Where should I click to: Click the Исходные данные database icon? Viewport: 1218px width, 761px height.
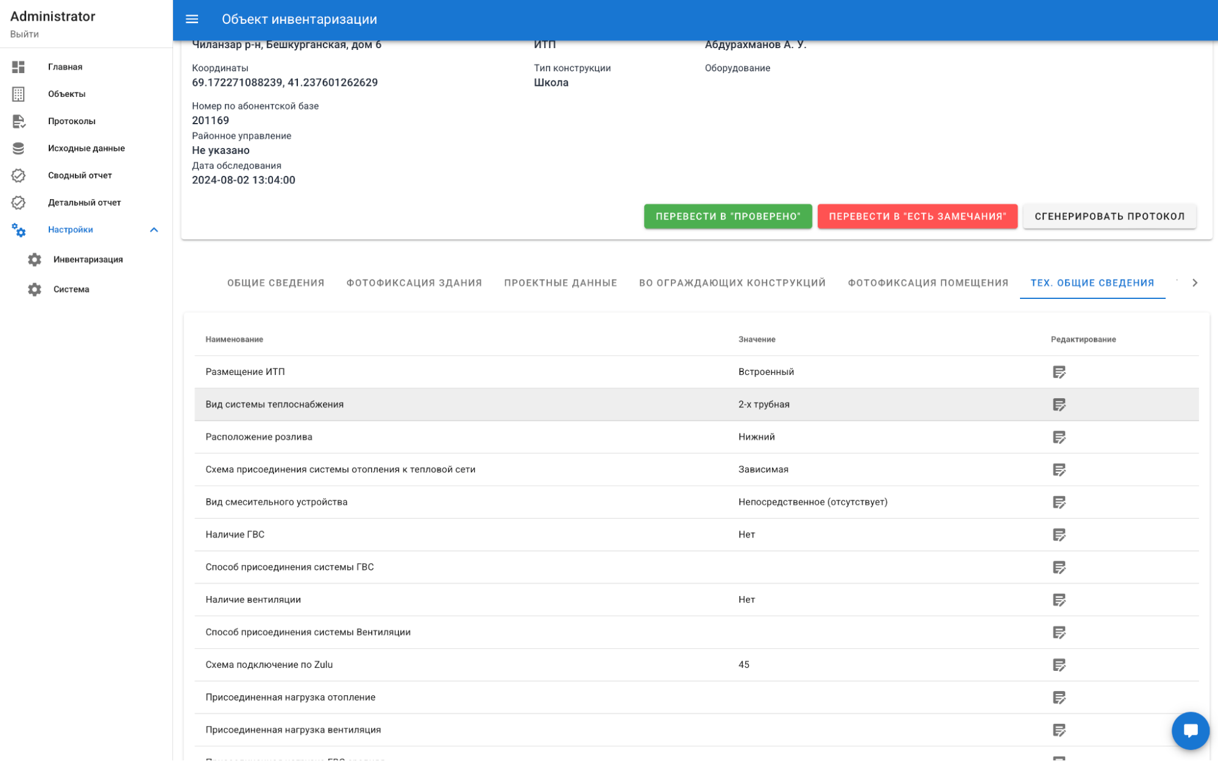pyautogui.click(x=18, y=148)
